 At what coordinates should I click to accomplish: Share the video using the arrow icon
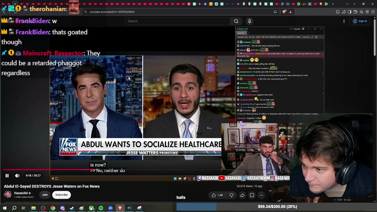[x=242, y=195]
